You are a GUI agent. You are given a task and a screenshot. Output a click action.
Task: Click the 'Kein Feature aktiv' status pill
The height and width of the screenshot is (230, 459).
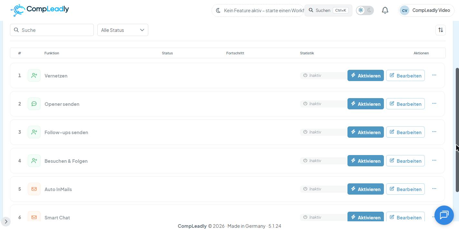tap(258, 10)
